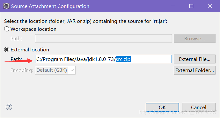Viewport: 220px width, 118px height.
Task: Select the Workspace location radio button
Action: pos(7,29)
